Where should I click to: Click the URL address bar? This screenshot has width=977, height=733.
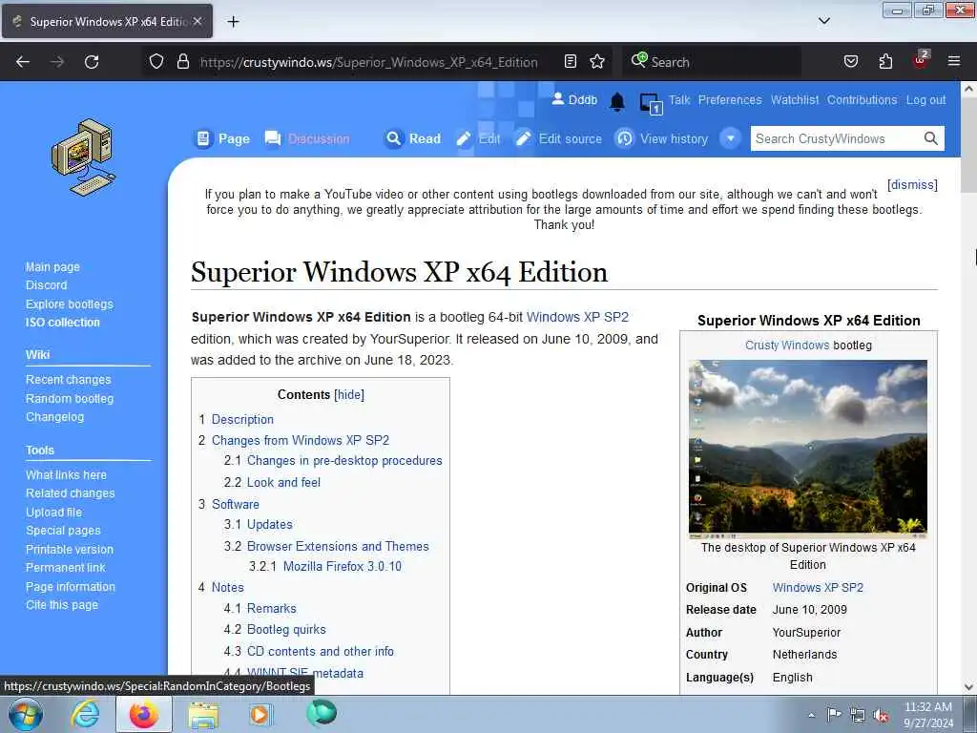369,62
